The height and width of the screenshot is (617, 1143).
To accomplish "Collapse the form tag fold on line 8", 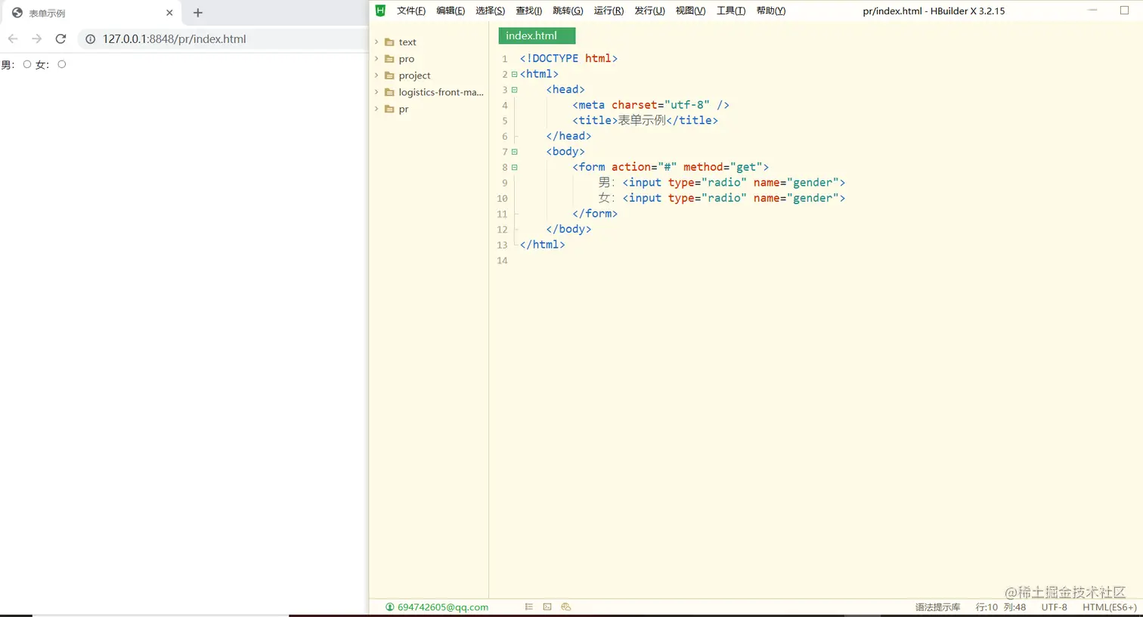I will (x=515, y=168).
